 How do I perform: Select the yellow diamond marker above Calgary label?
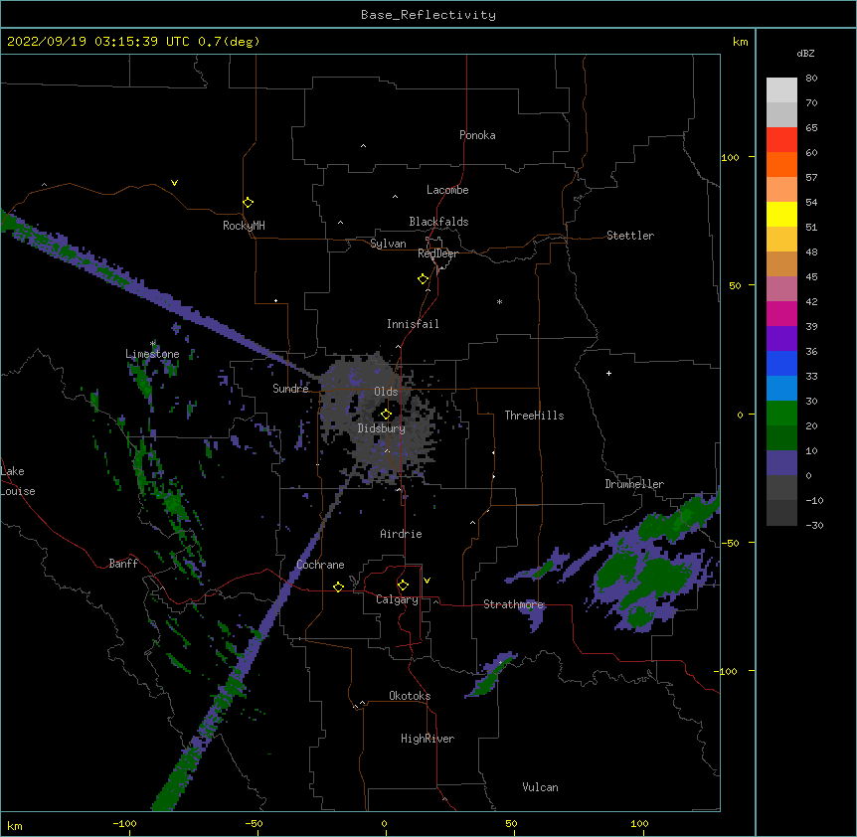403,586
